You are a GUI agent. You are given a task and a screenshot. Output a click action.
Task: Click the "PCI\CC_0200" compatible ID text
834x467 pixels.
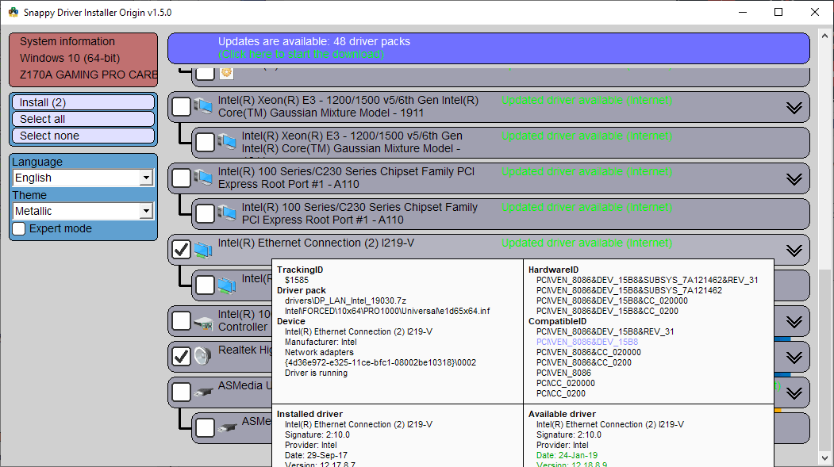(x=560, y=394)
